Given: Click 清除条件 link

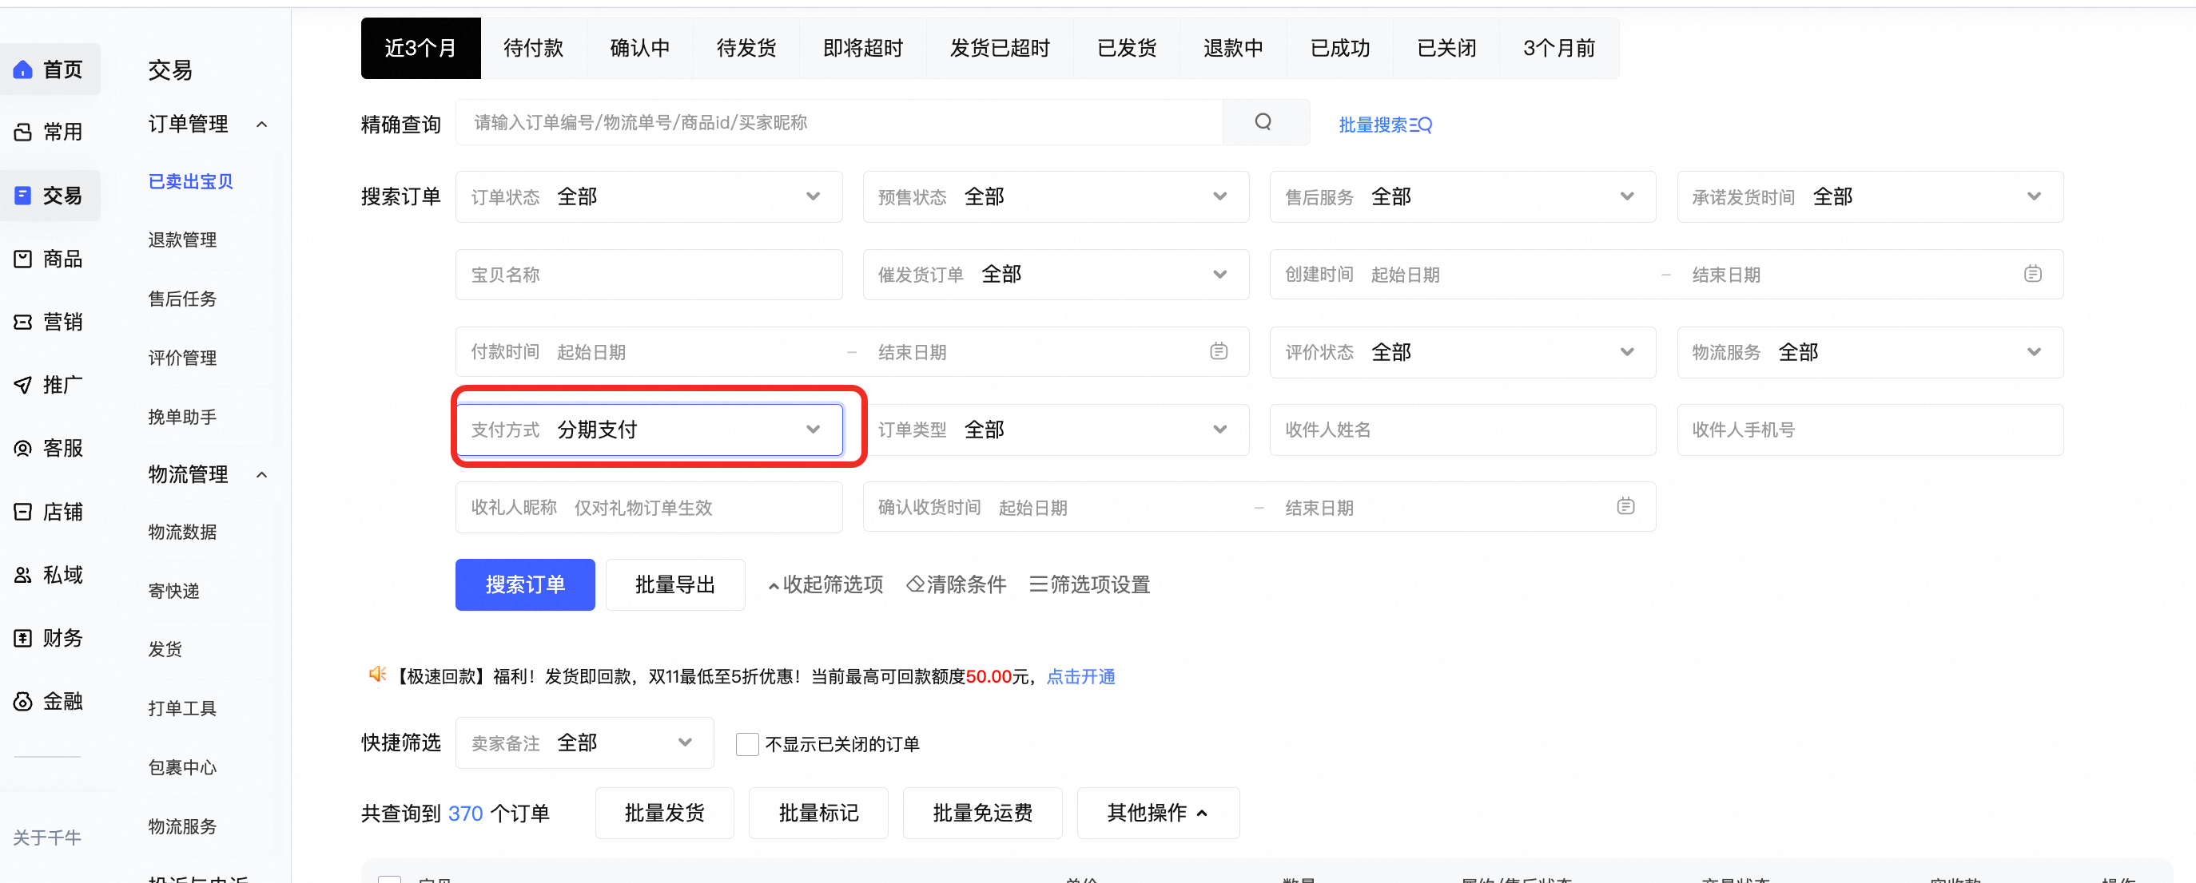Looking at the screenshot, I should click(x=957, y=585).
